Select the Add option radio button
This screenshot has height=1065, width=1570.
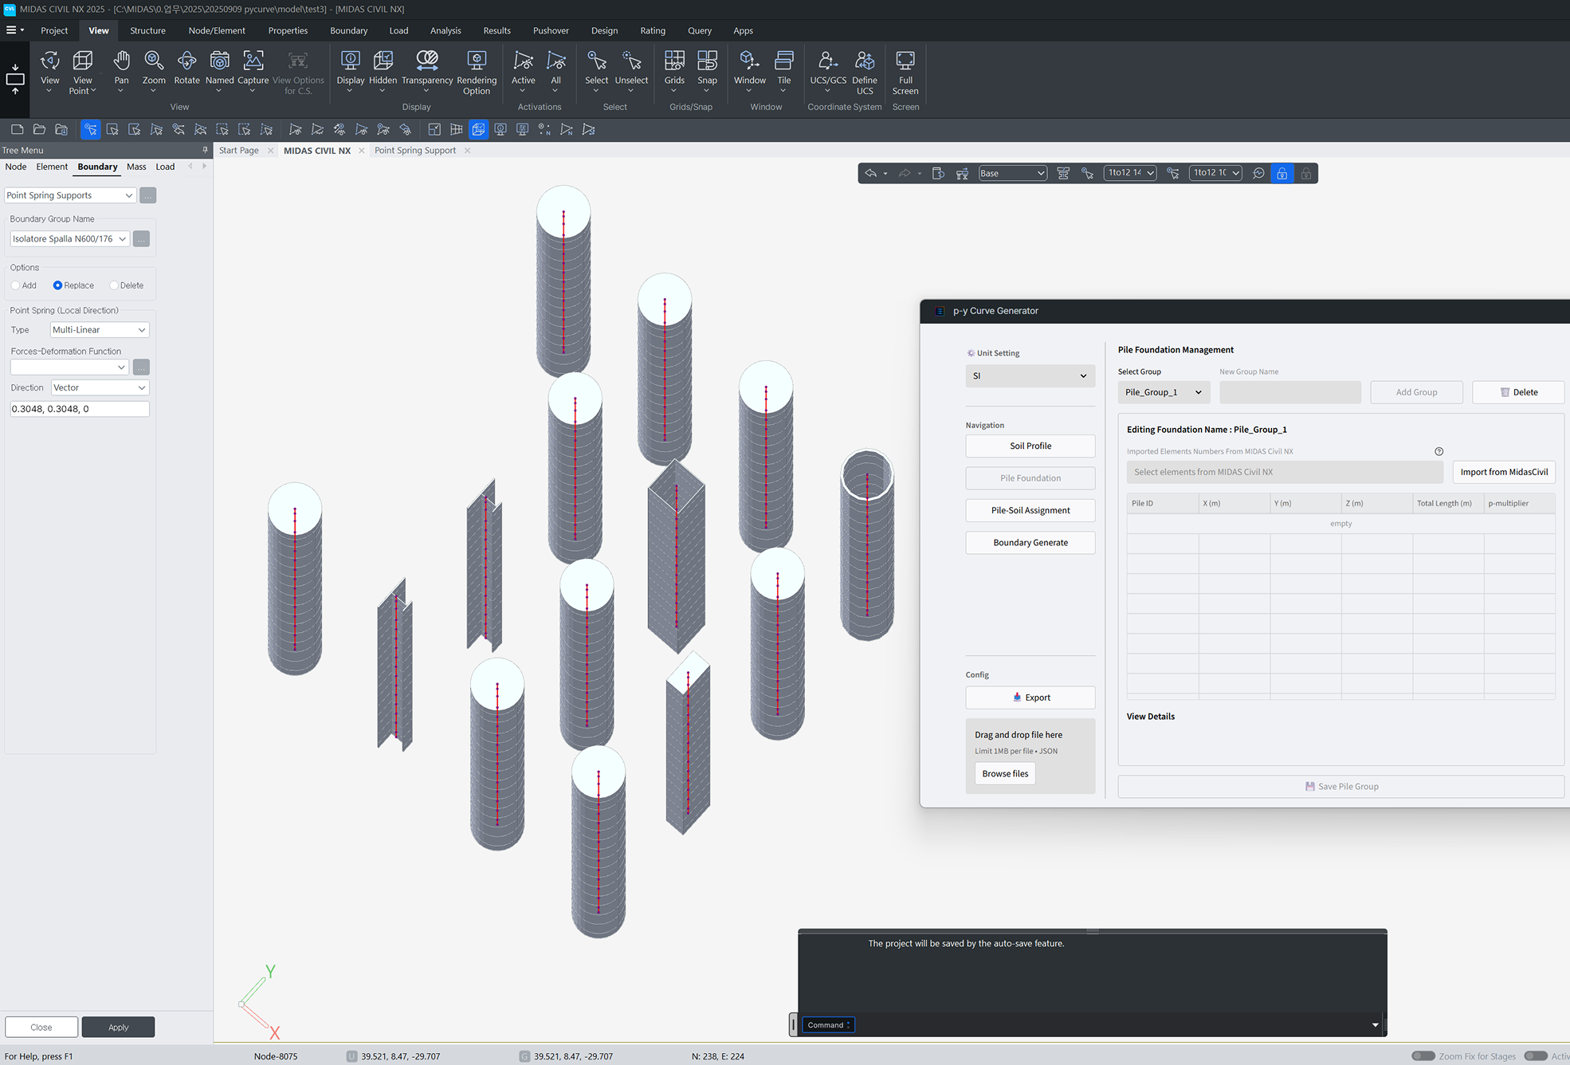tap(15, 285)
